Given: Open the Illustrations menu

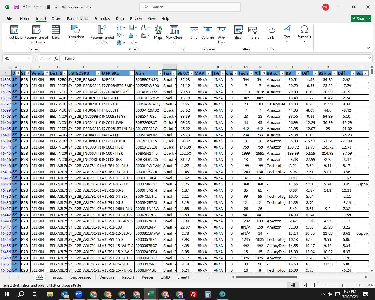Looking at the screenshot, I should tap(75, 34).
